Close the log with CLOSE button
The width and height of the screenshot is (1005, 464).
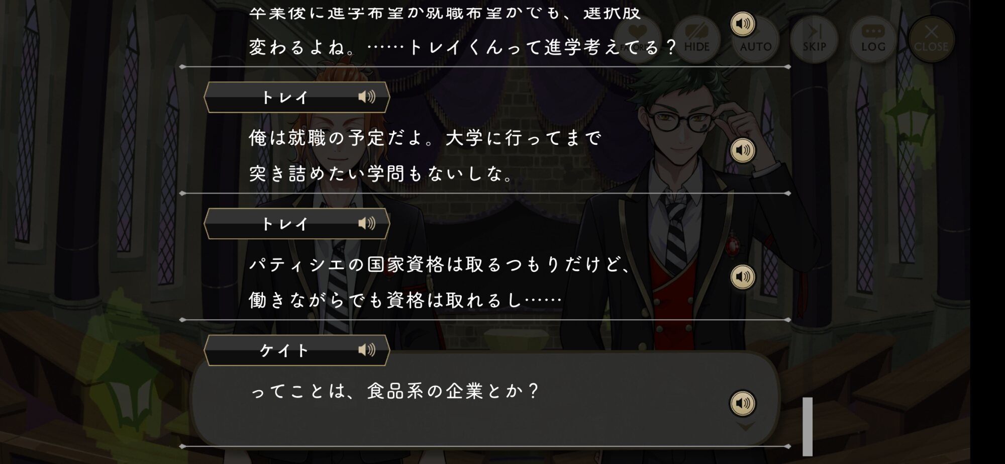(931, 39)
